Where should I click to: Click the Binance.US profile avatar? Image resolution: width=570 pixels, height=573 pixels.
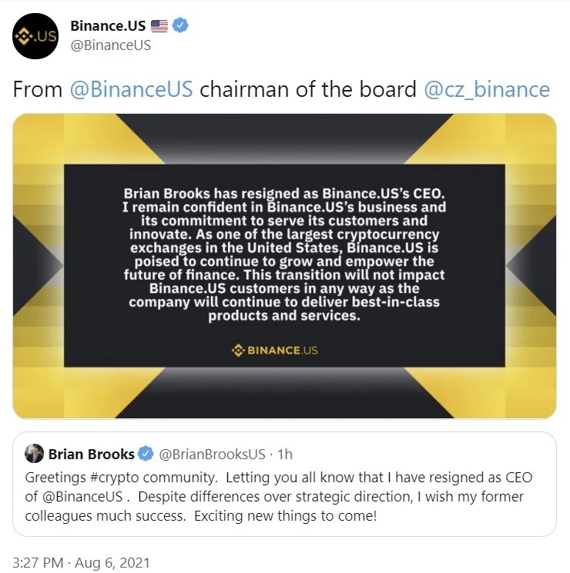(35, 35)
